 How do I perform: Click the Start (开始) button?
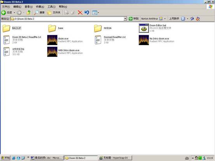(5, 158)
